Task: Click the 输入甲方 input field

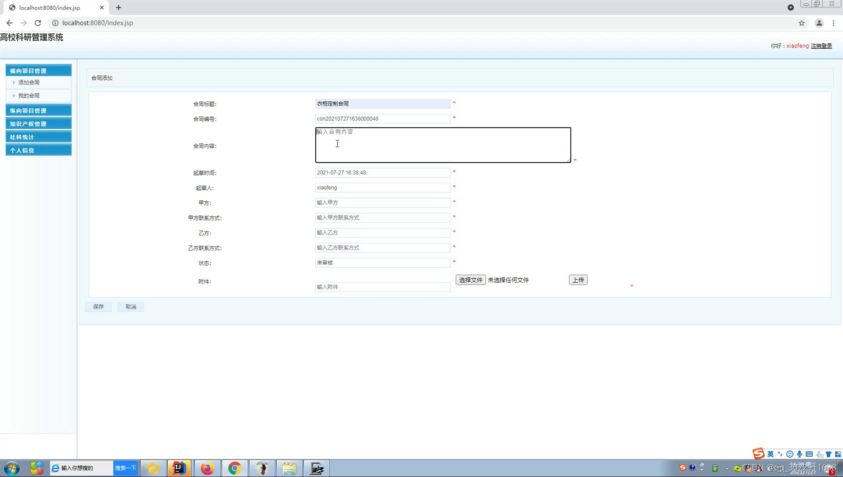Action: pyautogui.click(x=382, y=203)
